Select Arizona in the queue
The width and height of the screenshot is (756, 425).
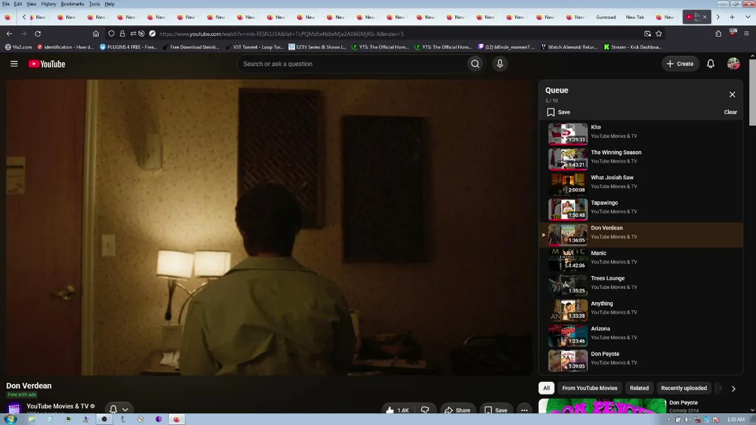(x=641, y=335)
